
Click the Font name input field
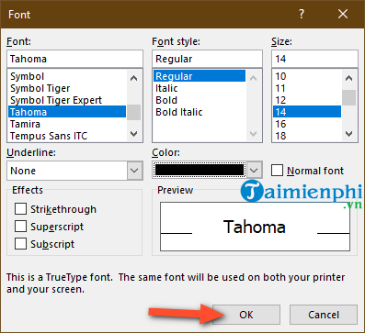(74, 59)
